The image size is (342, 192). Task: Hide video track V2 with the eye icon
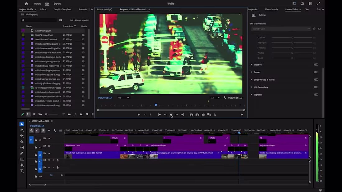tap(49, 146)
